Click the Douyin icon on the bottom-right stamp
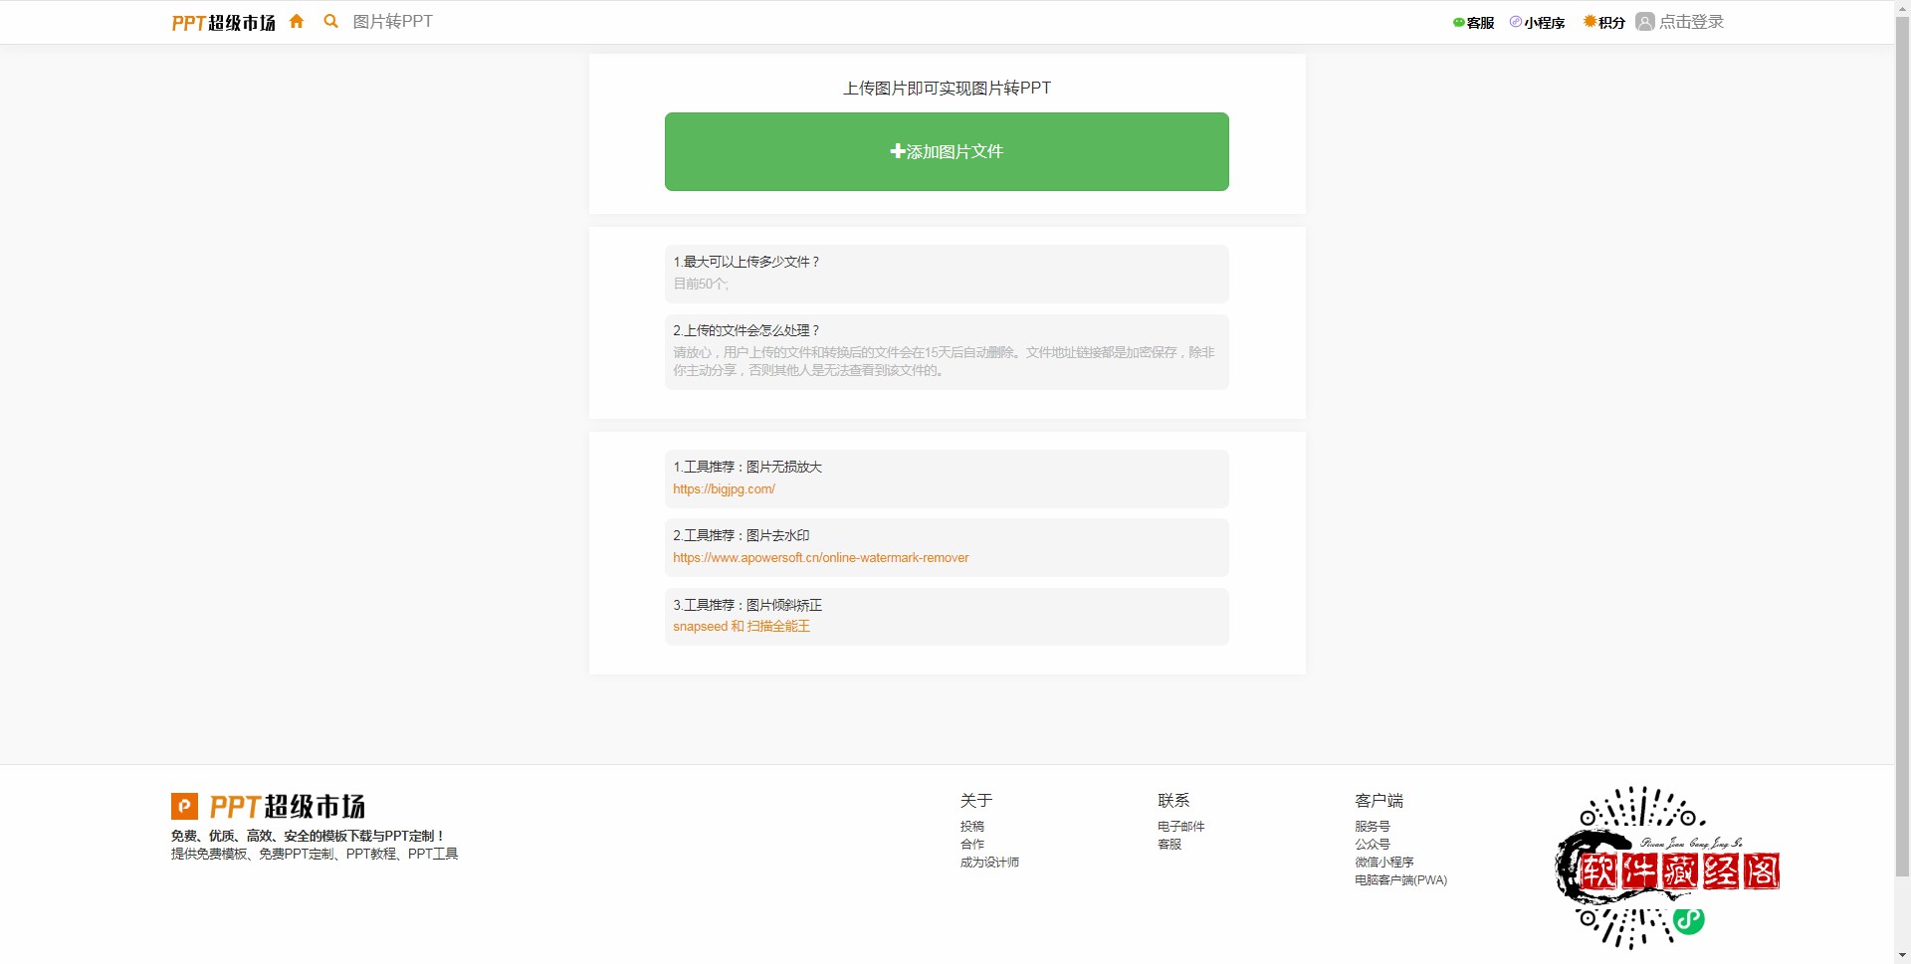Screen dimensions: 1911x964 click(1688, 920)
